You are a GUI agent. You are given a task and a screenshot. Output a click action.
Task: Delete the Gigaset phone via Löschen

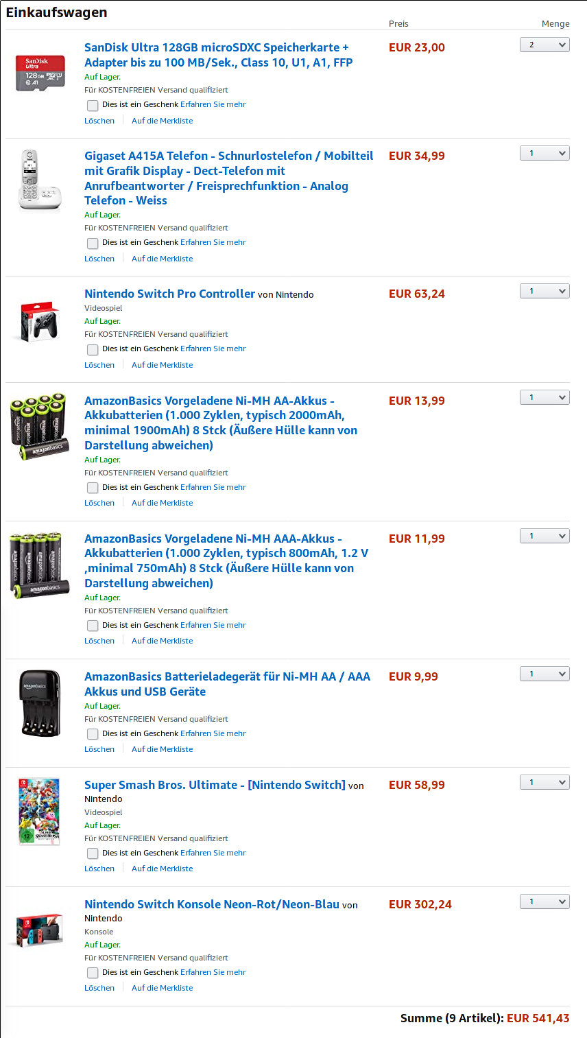tap(99, 259)
